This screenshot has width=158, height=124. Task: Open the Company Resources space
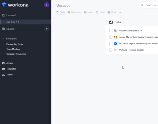click(x=16, y=54)
